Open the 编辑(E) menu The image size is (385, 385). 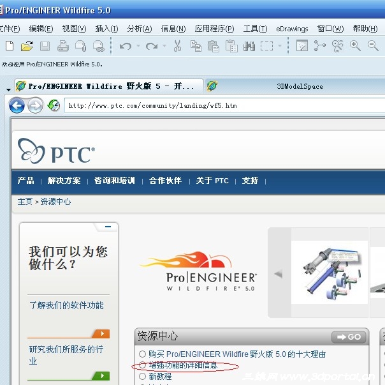[41, 29]
